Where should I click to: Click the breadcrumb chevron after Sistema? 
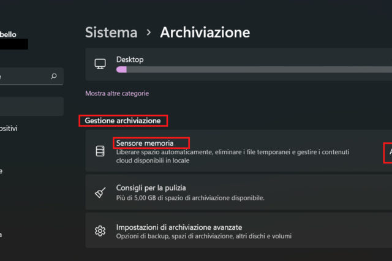pos(149,32)
